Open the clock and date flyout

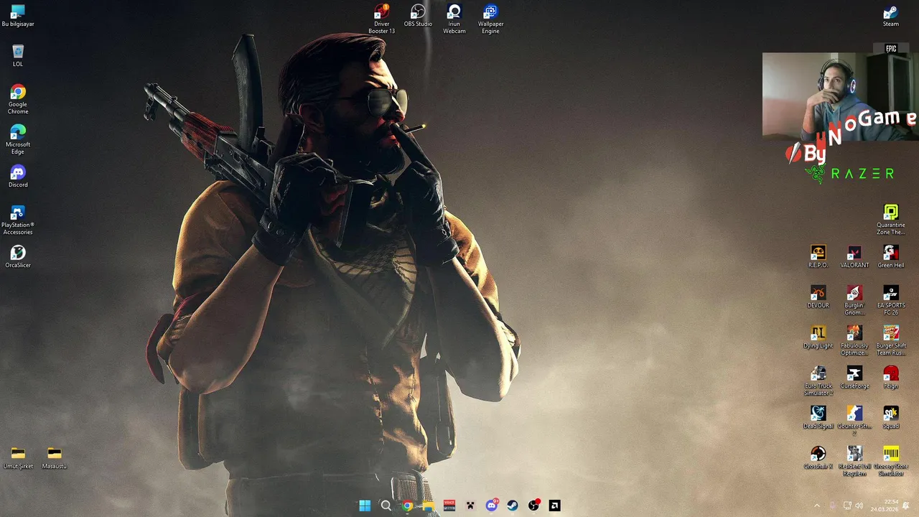(885, 506)
